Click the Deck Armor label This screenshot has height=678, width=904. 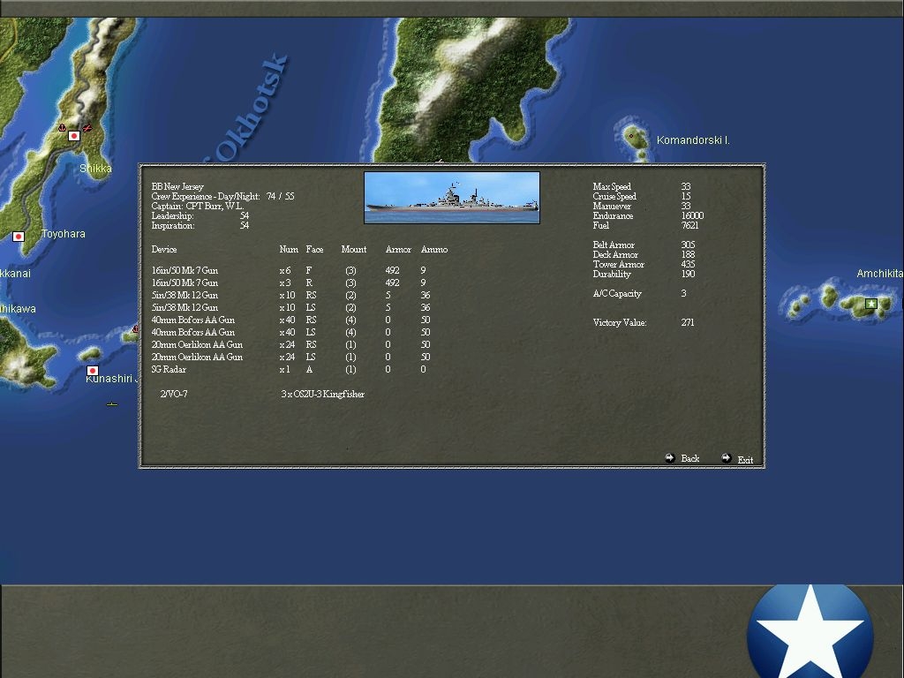pos(615,254)
